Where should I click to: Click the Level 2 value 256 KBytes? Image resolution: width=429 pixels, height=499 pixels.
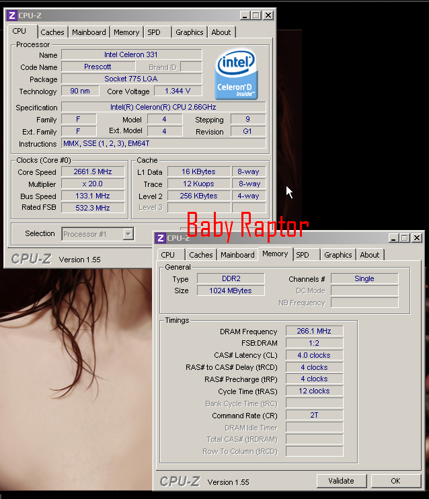199,196
